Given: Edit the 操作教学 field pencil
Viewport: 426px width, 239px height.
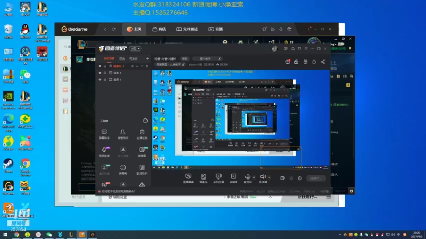Looking at the screenshot, I should coord(219,58).
